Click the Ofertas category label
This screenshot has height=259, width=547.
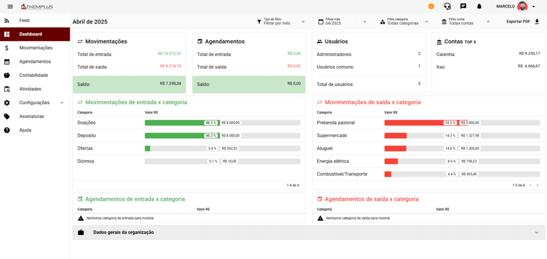tap(85, 148)
